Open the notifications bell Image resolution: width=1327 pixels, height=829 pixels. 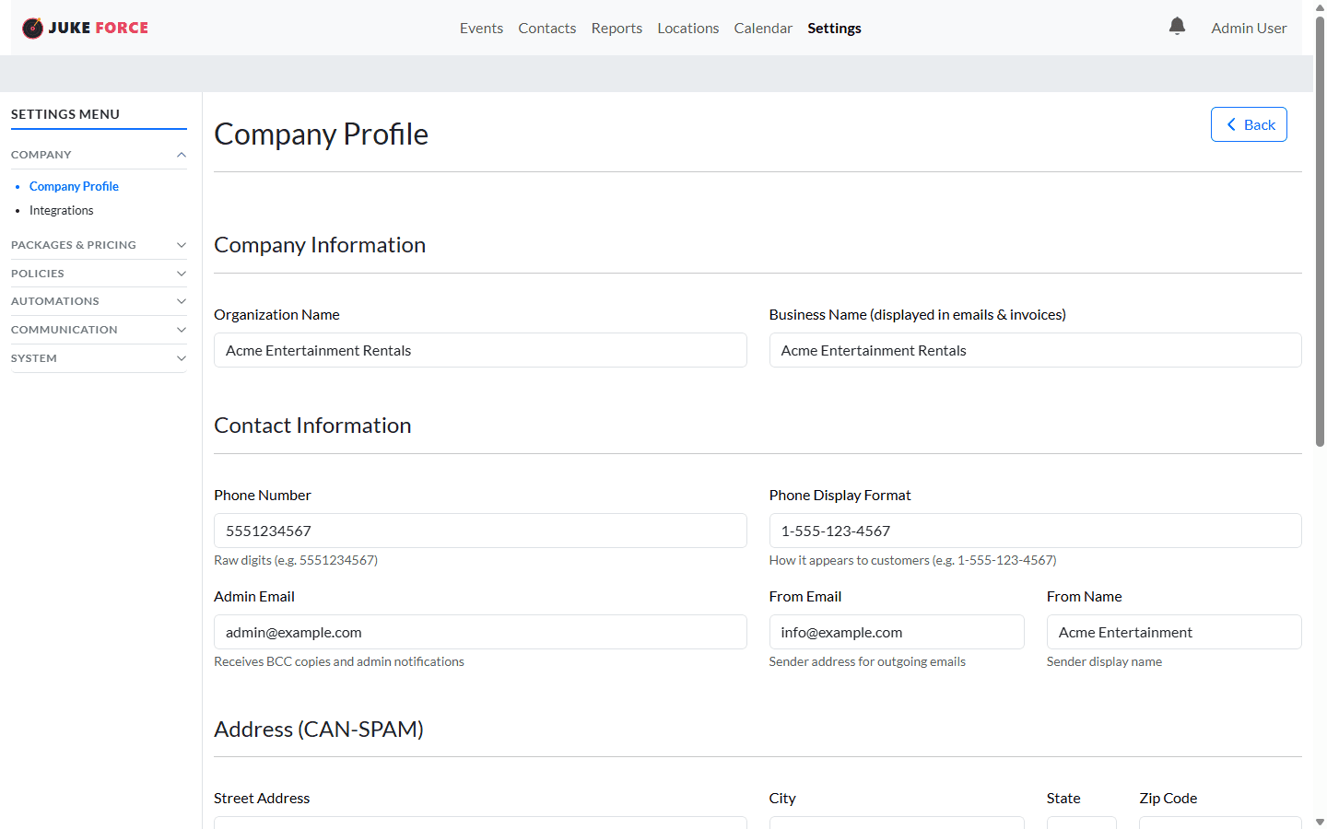point(1177,26)
